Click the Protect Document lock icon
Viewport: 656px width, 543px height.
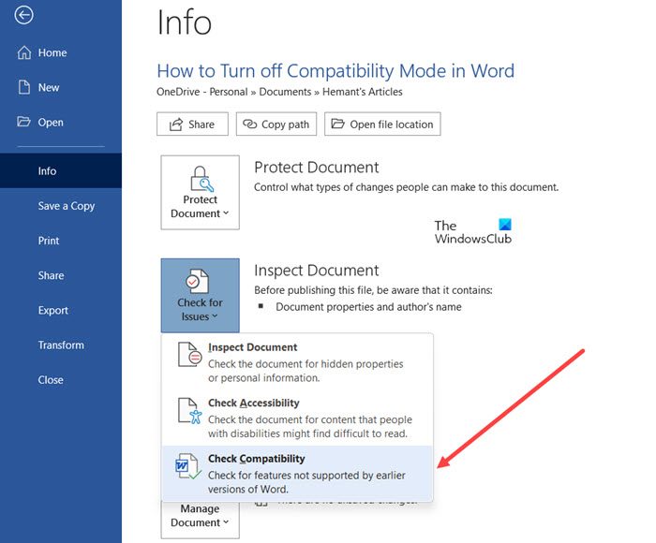[200, 179]
